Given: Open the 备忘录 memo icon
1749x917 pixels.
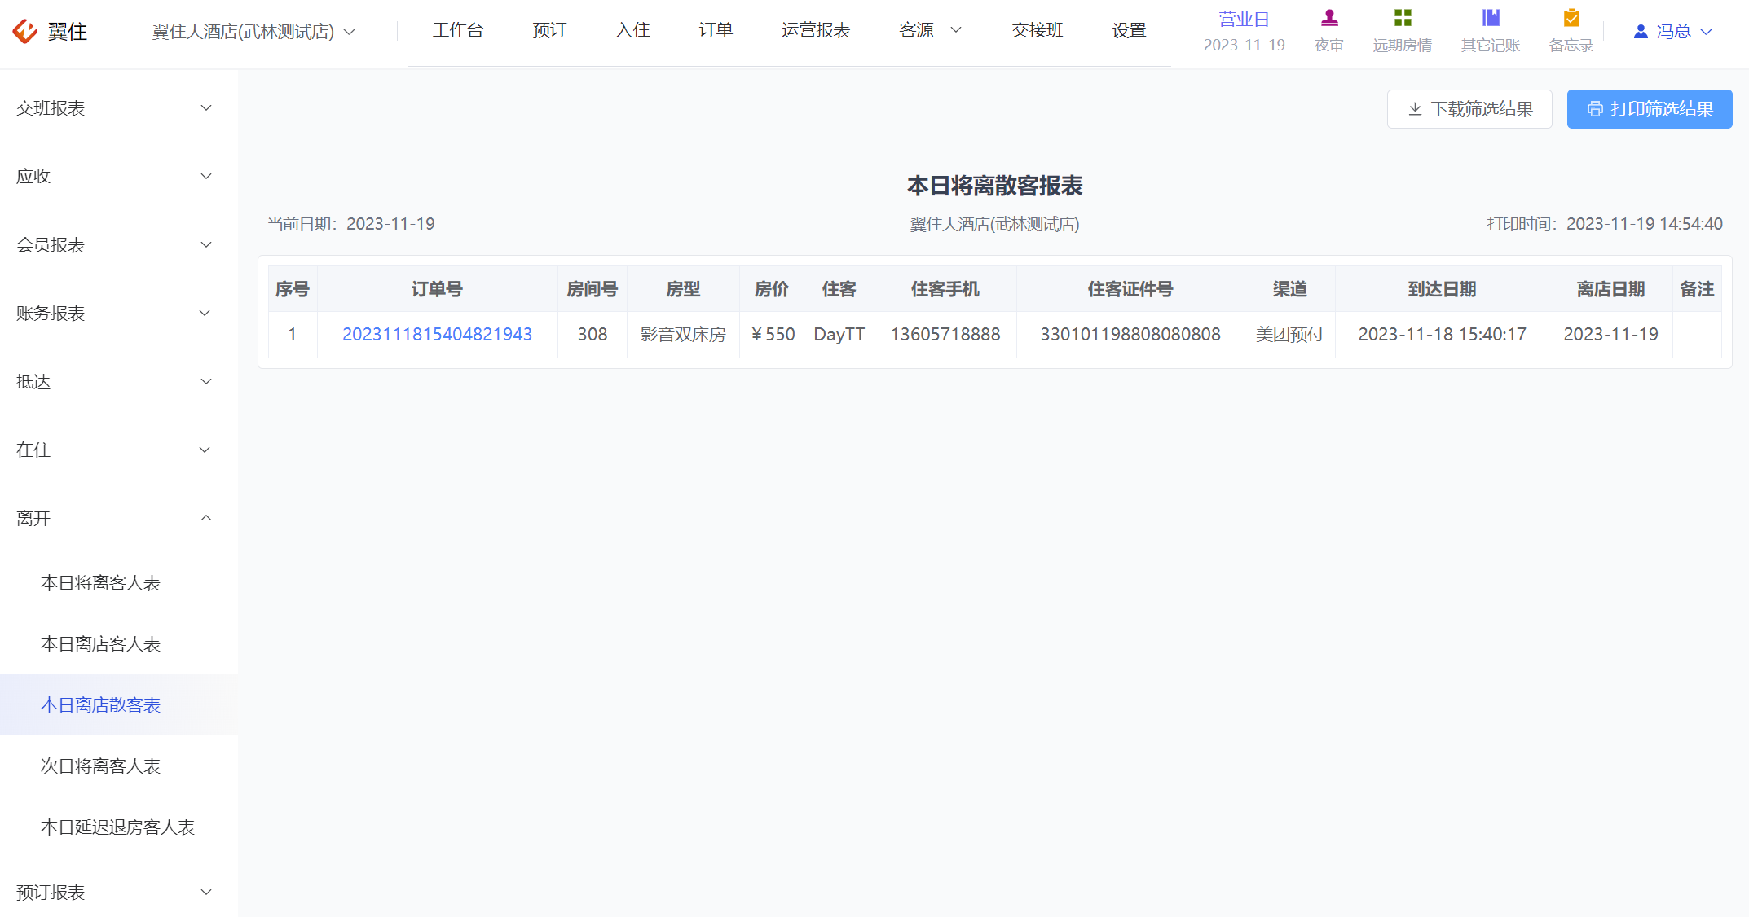Looking at the screenshot, I should [x=1571, y=18].
